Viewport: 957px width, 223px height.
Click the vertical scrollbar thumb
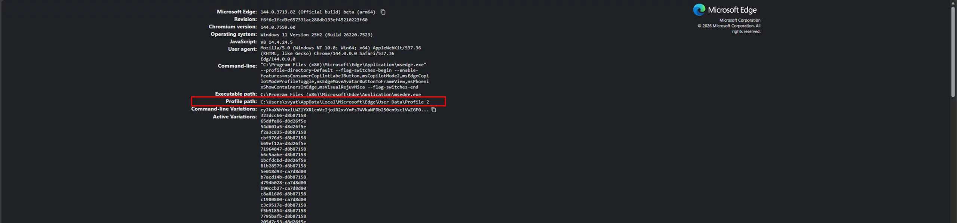(953, 50)
